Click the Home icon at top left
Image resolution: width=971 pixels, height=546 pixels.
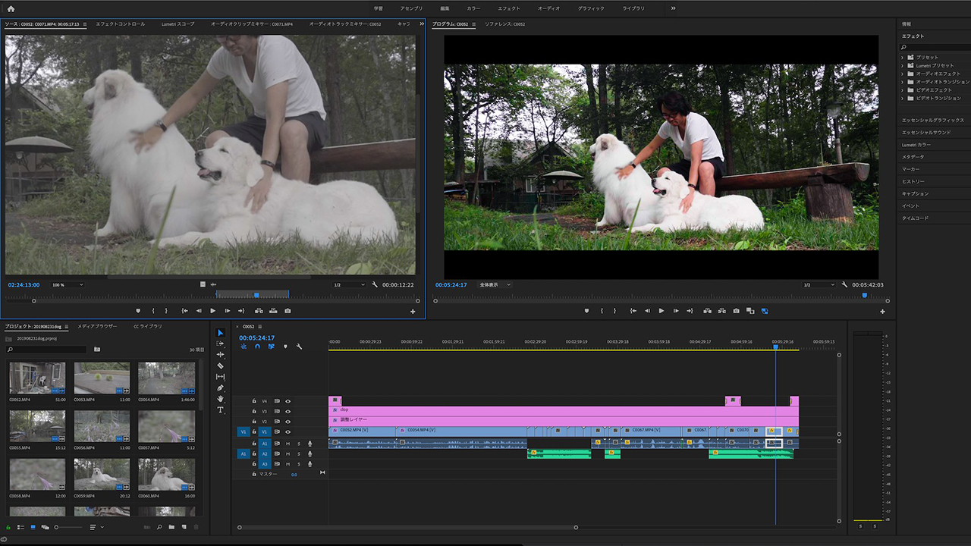point(11,8)
